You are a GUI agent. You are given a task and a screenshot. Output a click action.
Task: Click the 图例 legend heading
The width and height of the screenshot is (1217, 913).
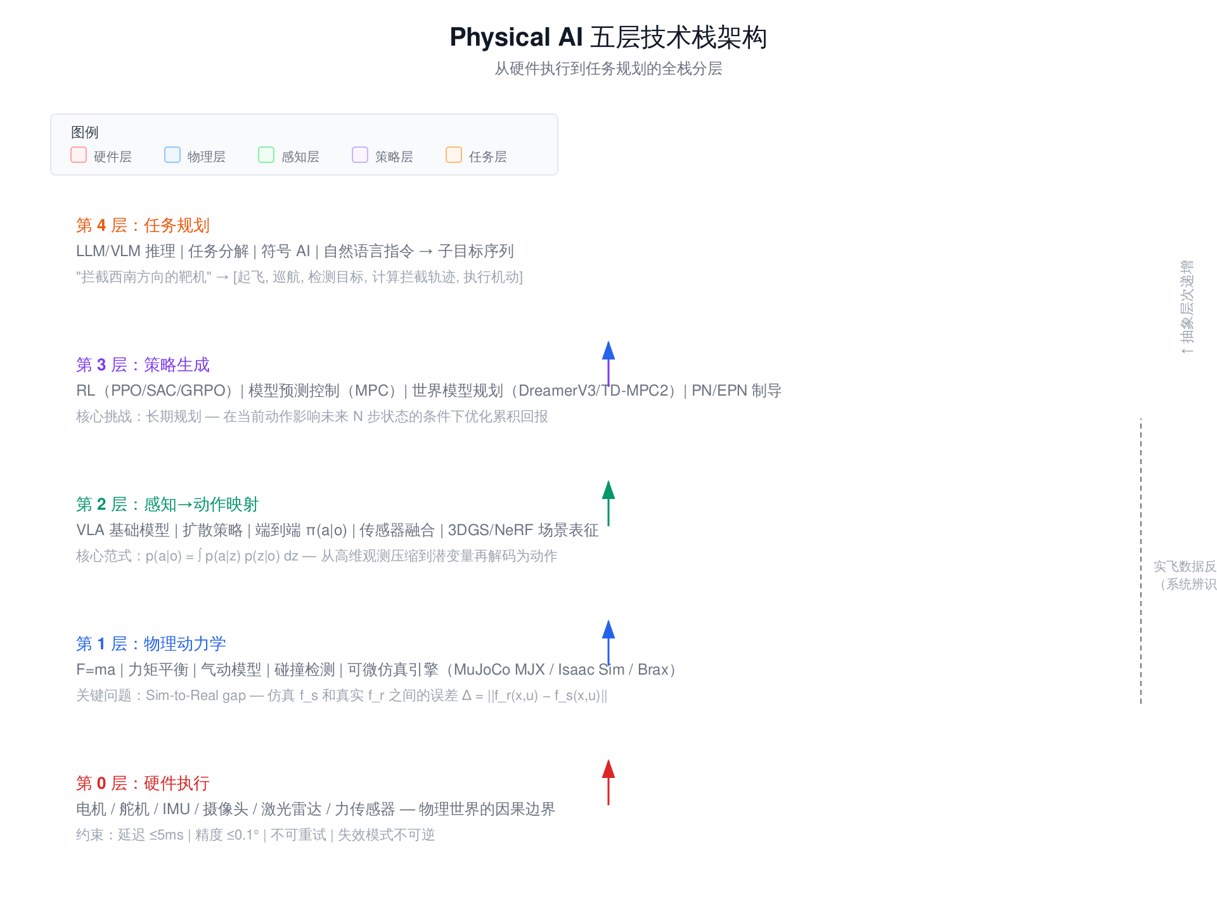click(x=85, y=133)
